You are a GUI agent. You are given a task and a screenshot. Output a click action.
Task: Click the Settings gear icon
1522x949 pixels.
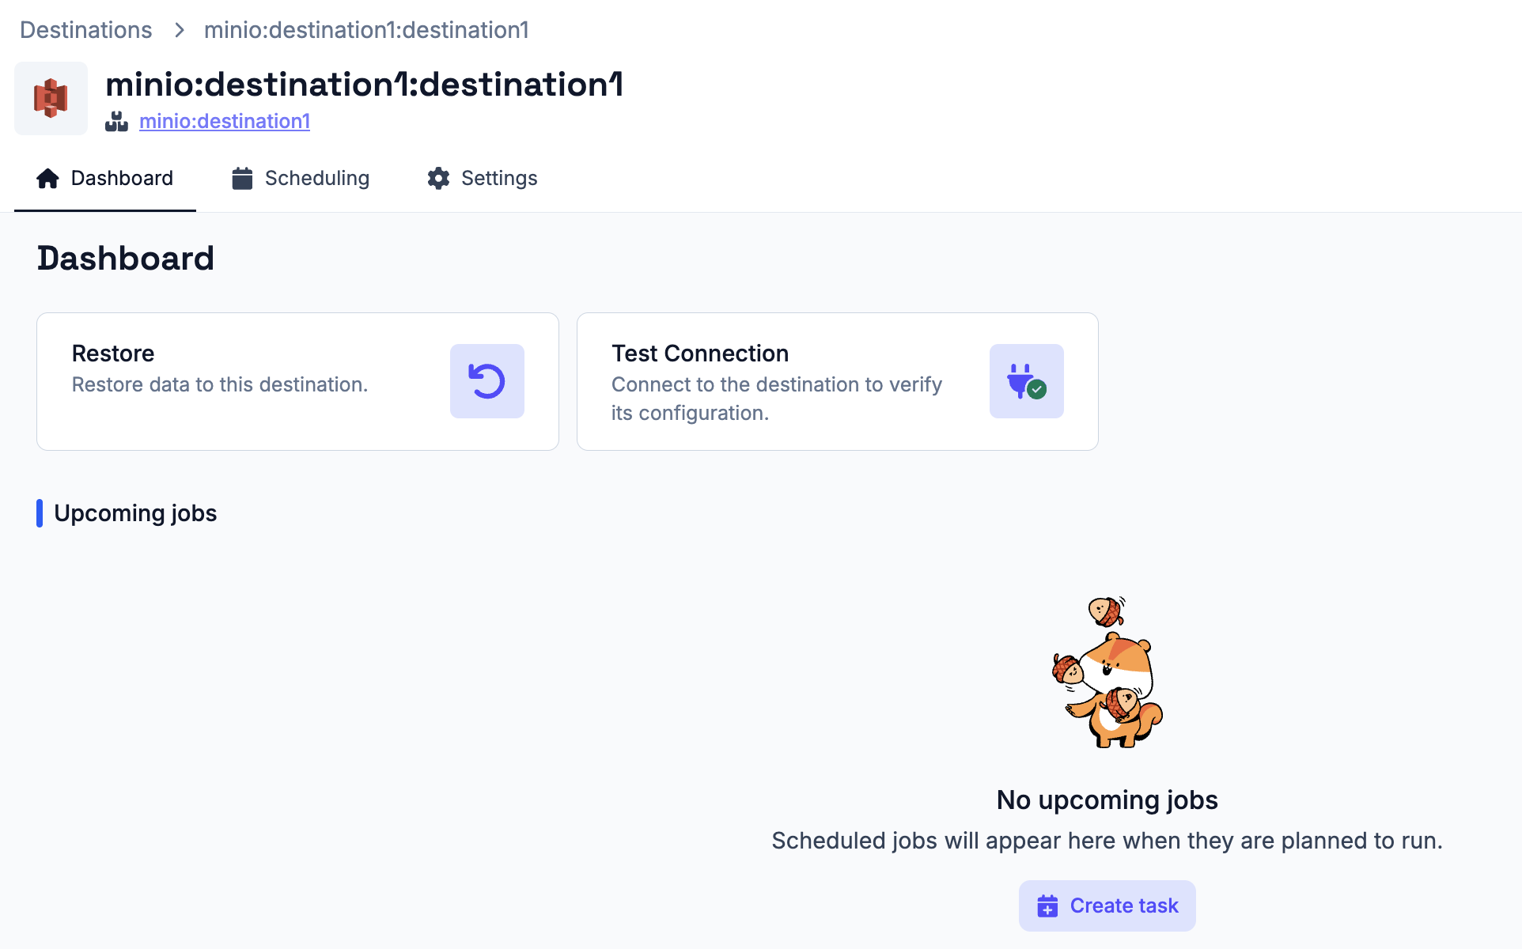pyautogui.click(x=438, y=179)
